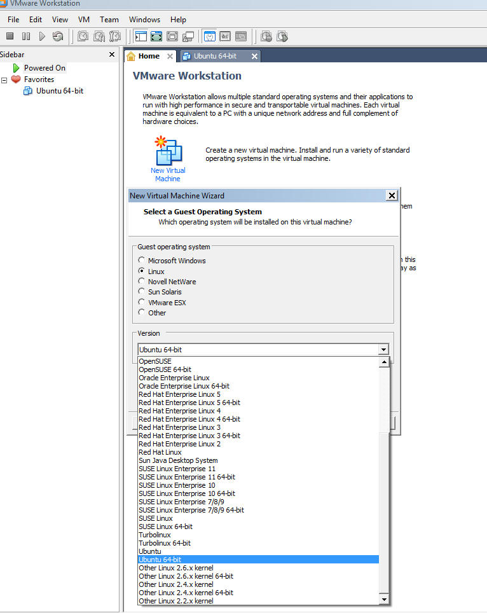Click the Power On play icon in toolbar
This screenshot has width=487, height=613.
click(x=42, y=36)
